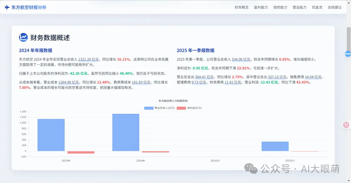Click the underlined 161.83 亿元 value
351x183 pixels.
[x=141, y=82]
